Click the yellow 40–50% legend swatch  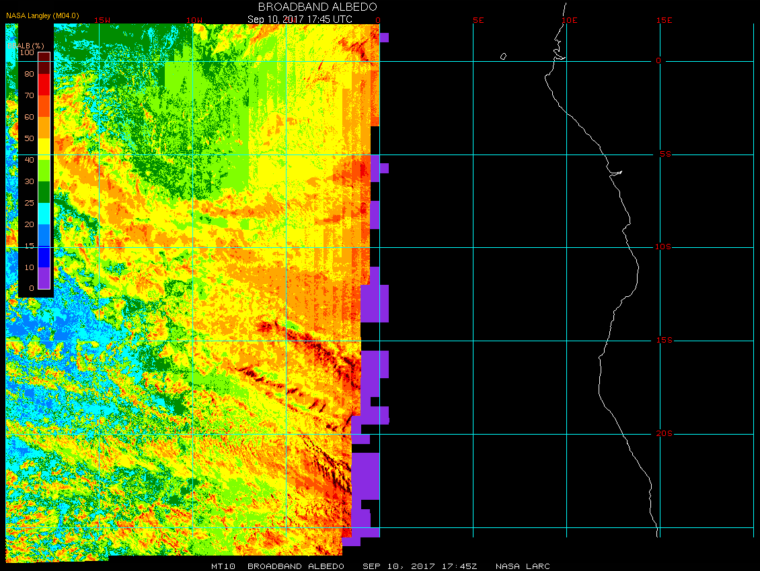pos(44,149)
